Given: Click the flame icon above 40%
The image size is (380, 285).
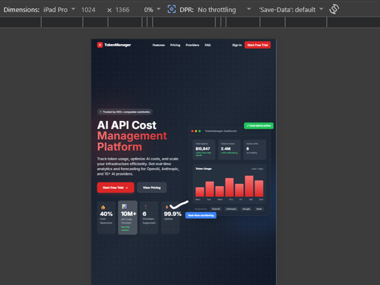Looking at the screenshot, I should [x=103, y=207].
